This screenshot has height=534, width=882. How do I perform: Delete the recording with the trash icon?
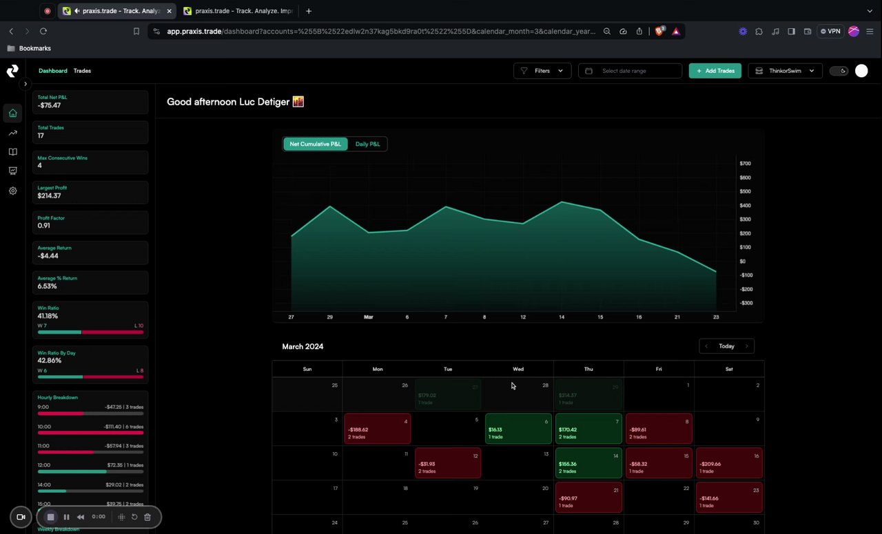147,517
